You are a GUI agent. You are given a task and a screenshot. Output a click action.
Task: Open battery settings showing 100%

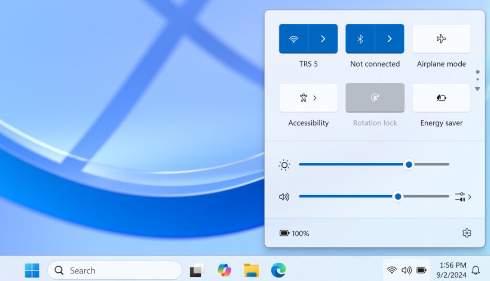click(x=294, y=233)
